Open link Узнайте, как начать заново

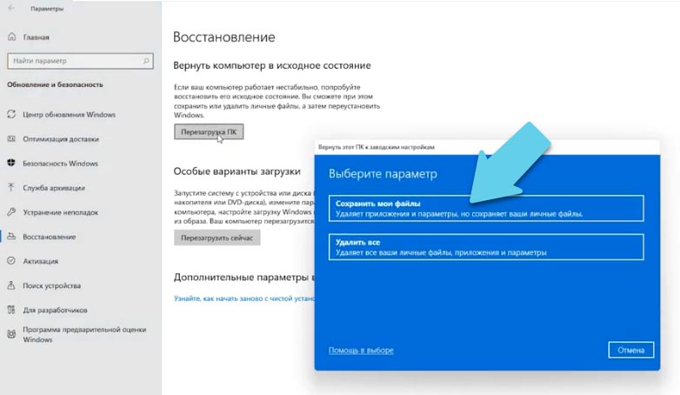click(244, 298)
